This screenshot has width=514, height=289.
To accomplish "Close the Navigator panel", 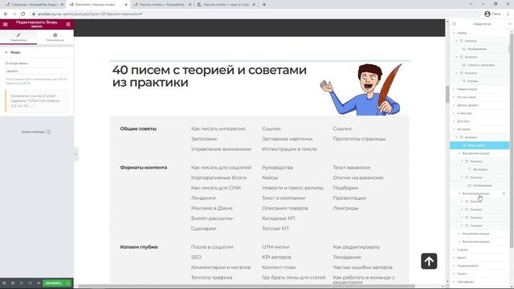I will click(510, 24).
